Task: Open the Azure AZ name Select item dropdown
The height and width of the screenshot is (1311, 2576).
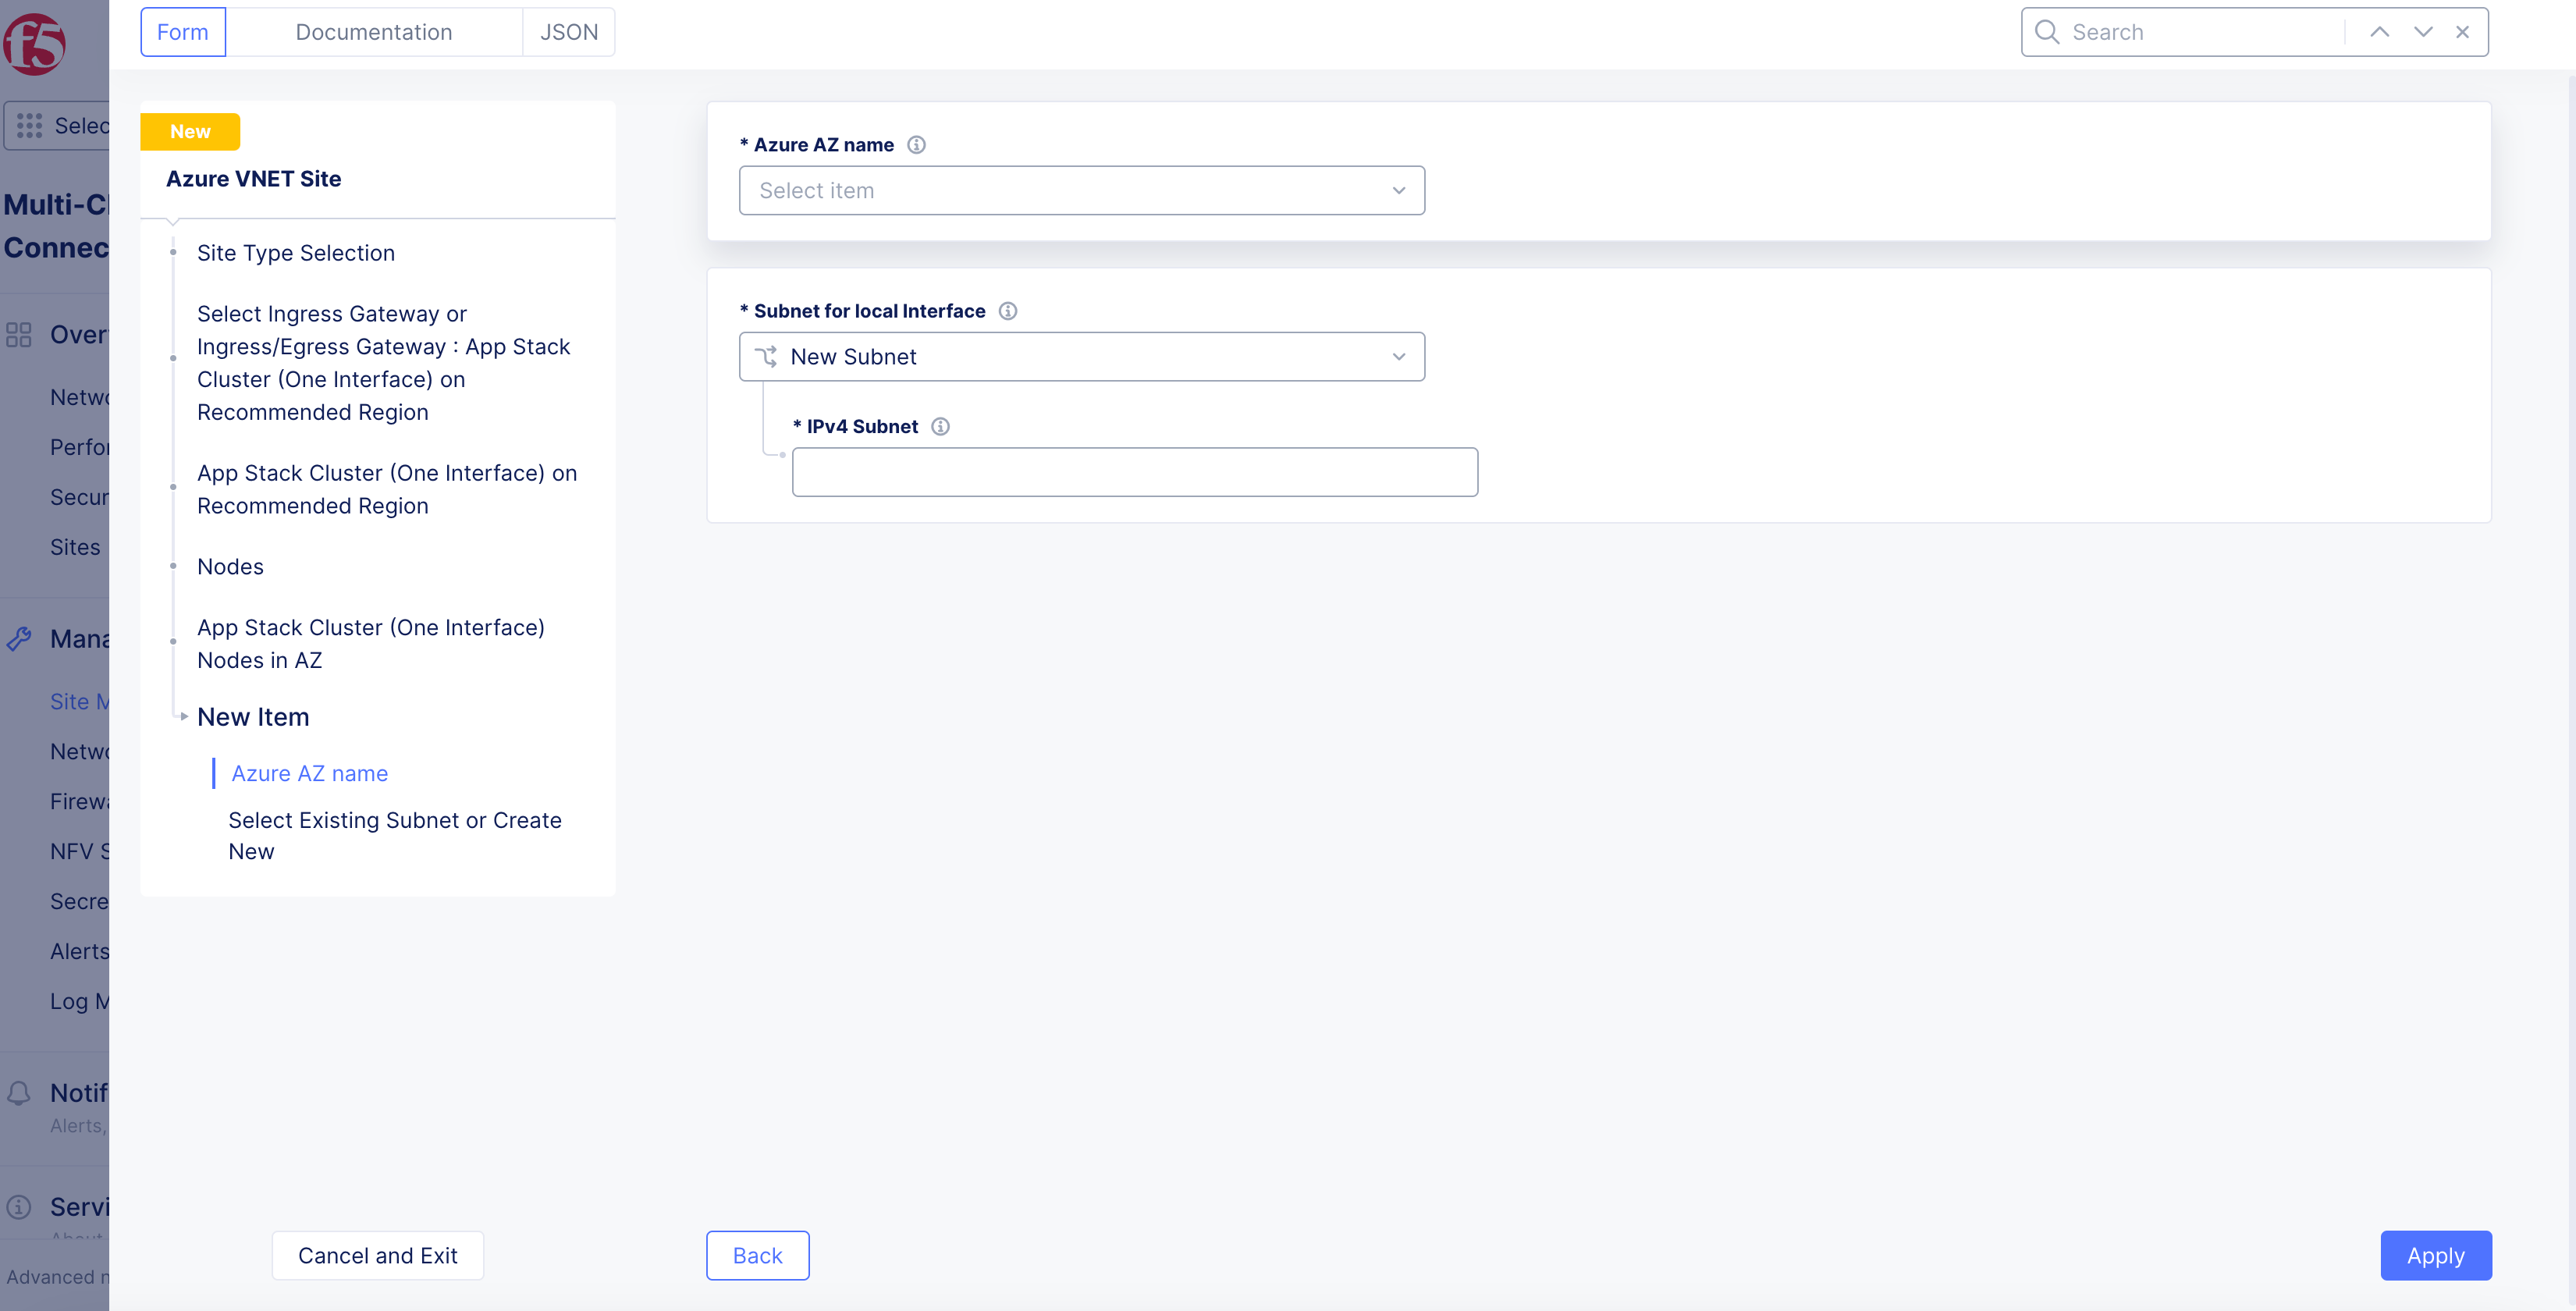Action: click(1082, 190)
